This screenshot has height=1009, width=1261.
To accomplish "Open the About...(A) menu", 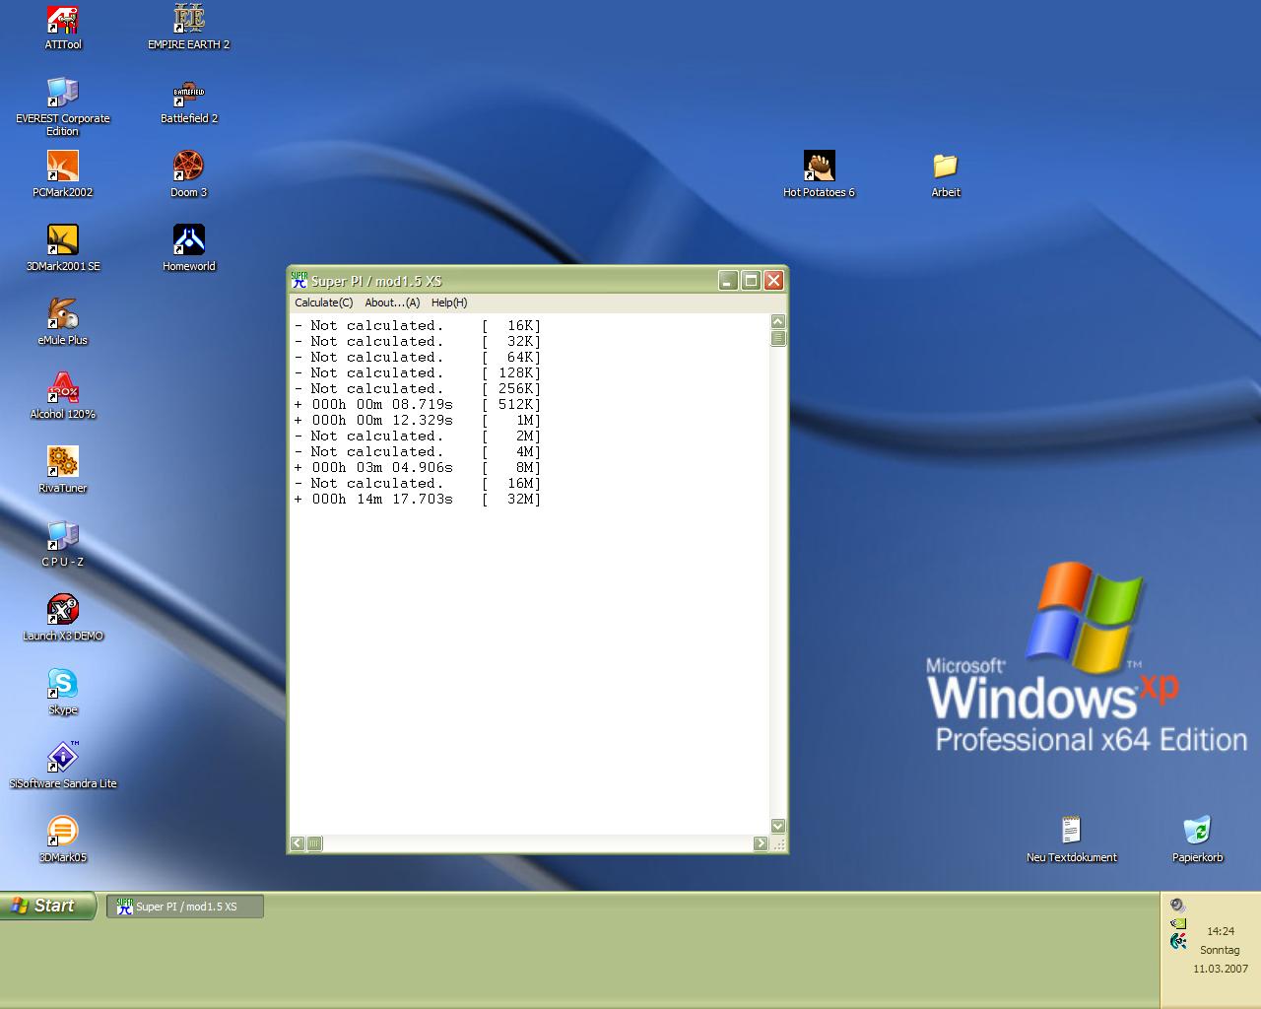I will coord(392,303).
